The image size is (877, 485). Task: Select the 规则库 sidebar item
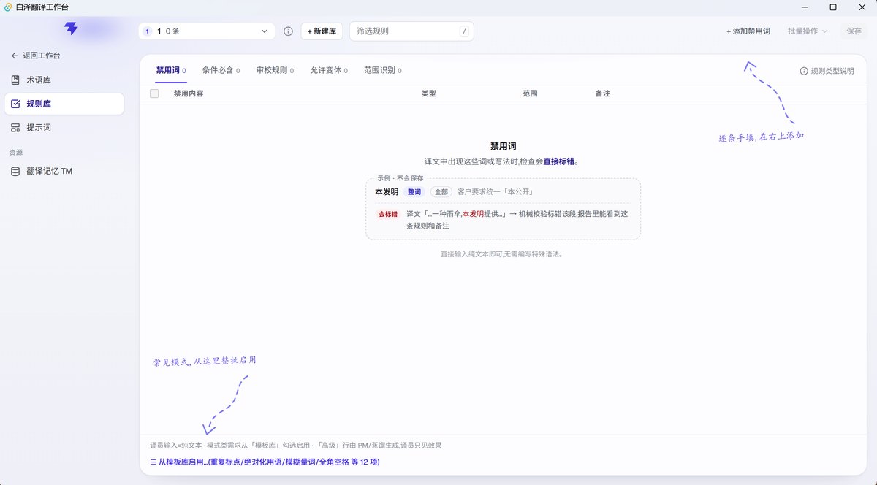coord(64,104)
